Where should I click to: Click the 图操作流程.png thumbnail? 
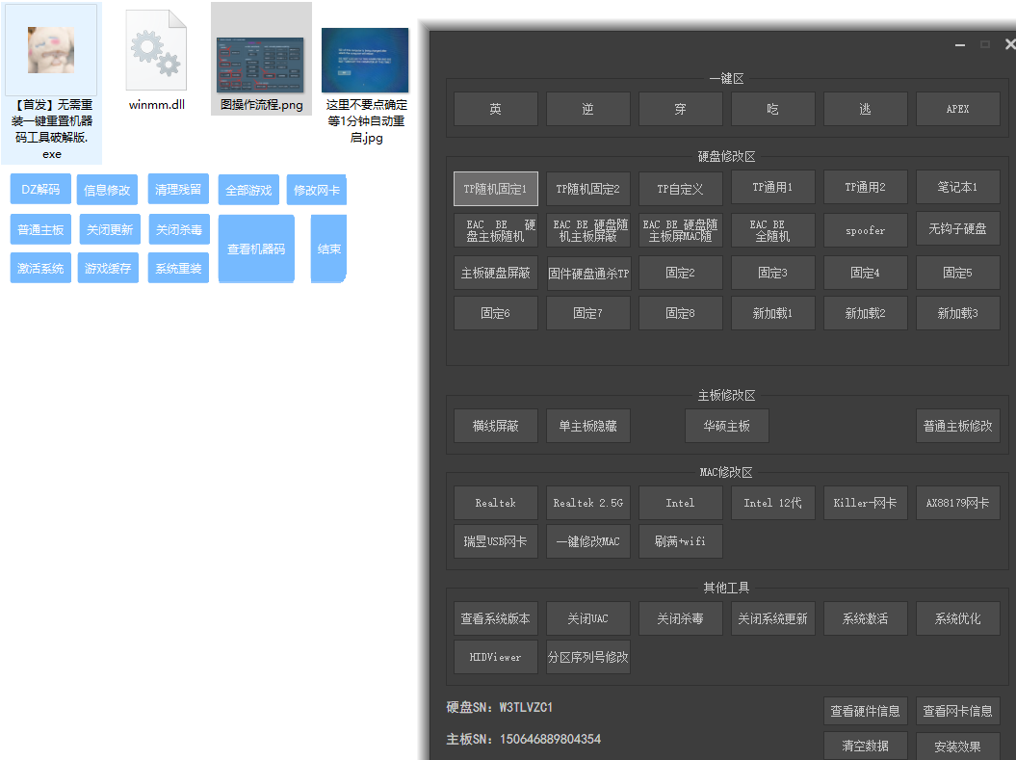[261, 60]
